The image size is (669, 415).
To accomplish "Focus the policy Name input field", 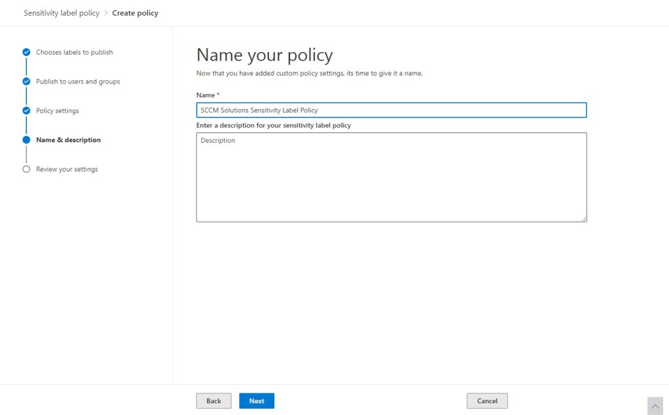I will pos(391,110).
